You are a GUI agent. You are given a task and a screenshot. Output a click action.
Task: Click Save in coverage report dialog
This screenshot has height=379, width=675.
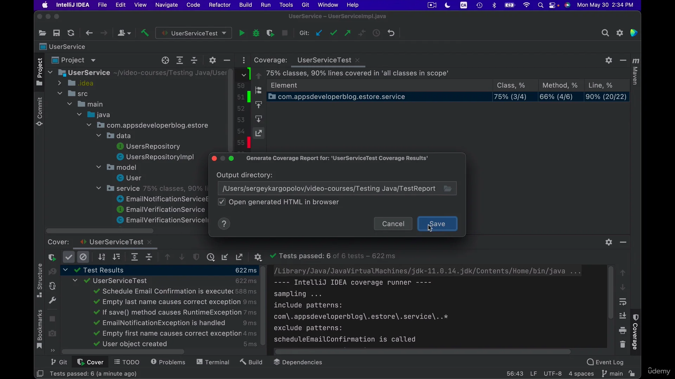pyautogui.click(x=437, y=224)
